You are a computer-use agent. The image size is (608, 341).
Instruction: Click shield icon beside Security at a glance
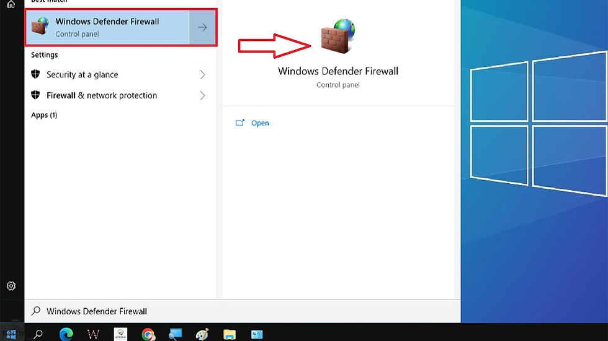(35, 74)
